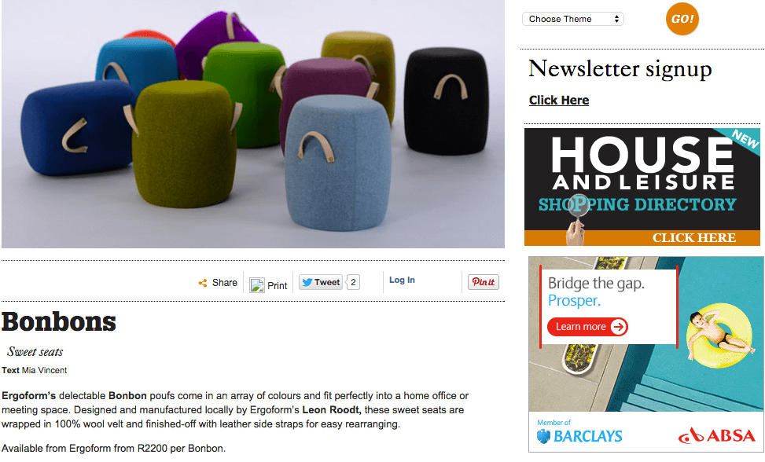765x462 pixels.
Task: Click the magnifying glass in shopping directory banner
Action: point(579,205)
